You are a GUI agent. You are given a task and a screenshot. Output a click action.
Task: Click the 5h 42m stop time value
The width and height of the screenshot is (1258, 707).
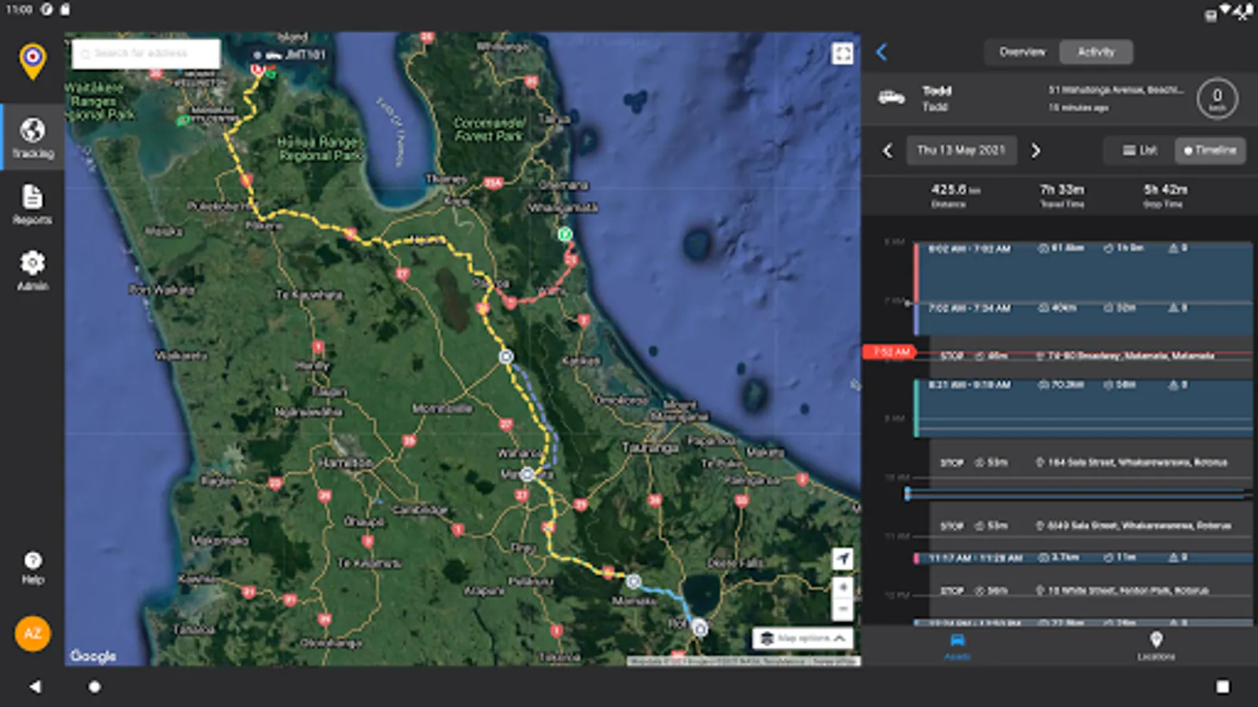point(1165,189)
